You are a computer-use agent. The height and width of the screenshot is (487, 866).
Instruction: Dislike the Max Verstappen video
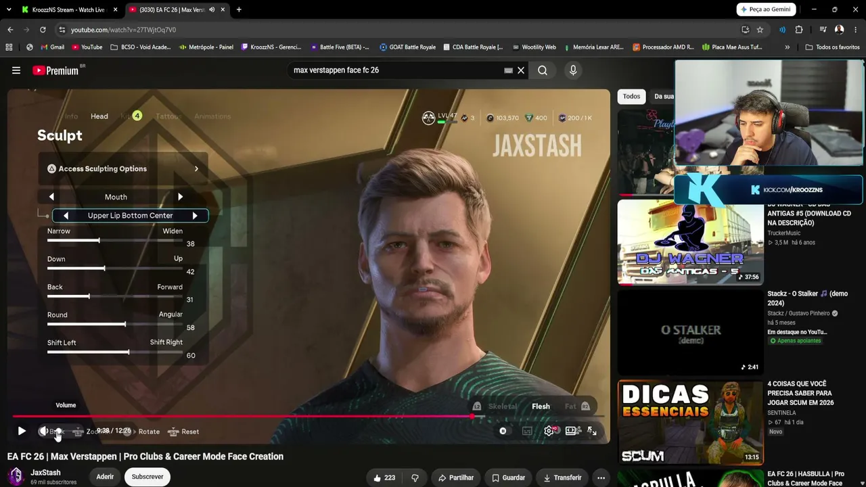click(415, 478)
